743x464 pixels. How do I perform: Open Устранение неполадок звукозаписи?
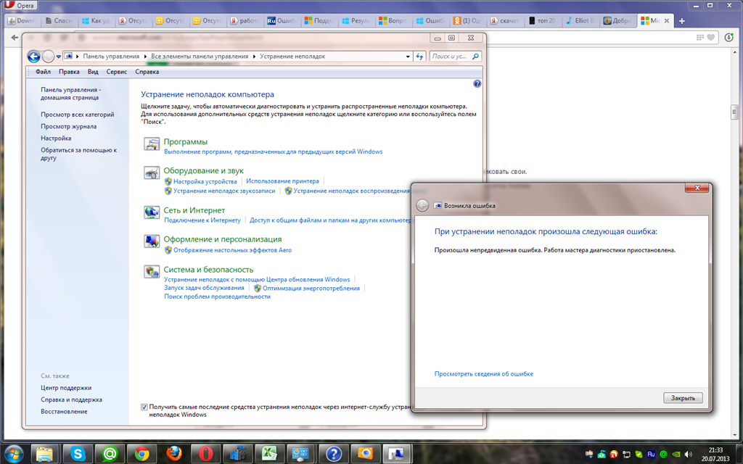coord(224,191)
